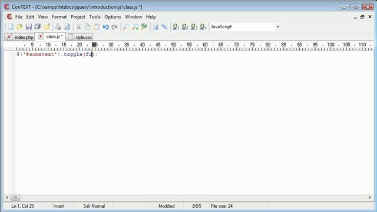Run user command 3
Image resolution: width=377 pixels, height=212 pixels.
click(x=194, y=26)
